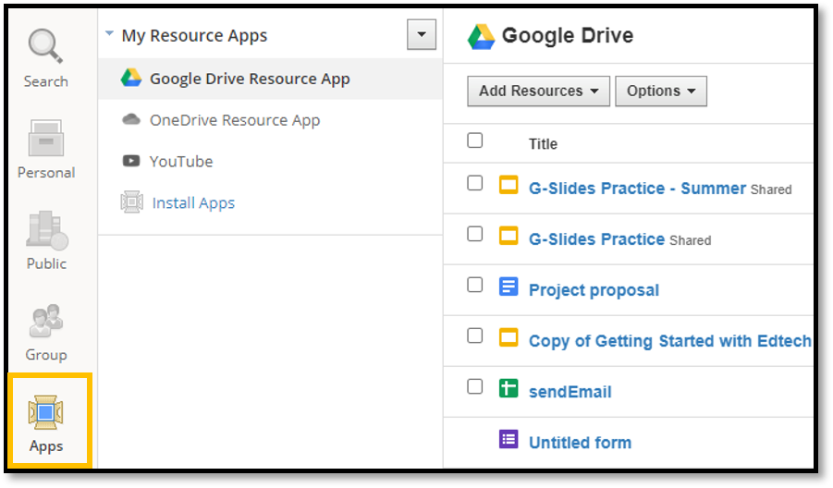Open the Public resources icon
Image resolution: width=833 pixels, height=488 pixels.
47,230
